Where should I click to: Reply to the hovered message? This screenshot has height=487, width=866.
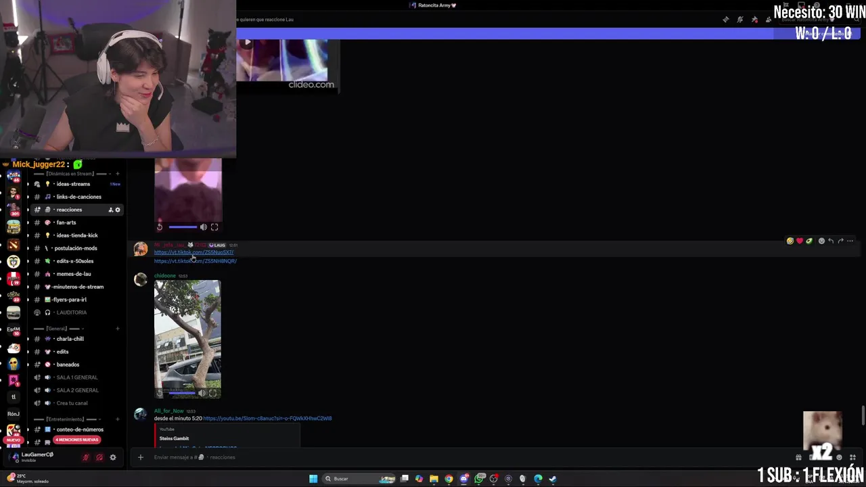(x=831, y=241)
